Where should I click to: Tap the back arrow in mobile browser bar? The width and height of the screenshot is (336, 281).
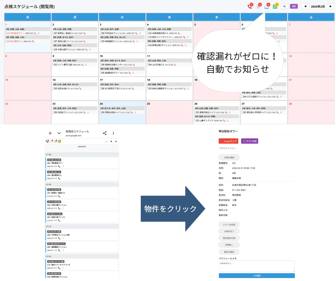pos(50,133)
